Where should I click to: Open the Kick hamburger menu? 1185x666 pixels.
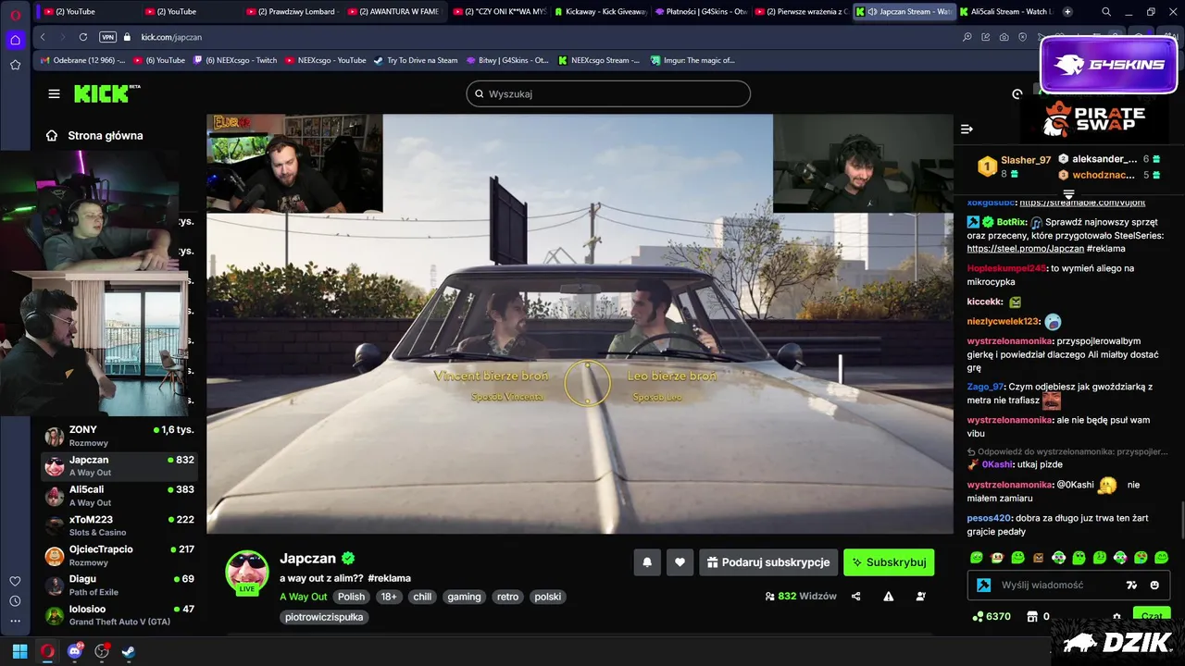click(x=54, y=93)
